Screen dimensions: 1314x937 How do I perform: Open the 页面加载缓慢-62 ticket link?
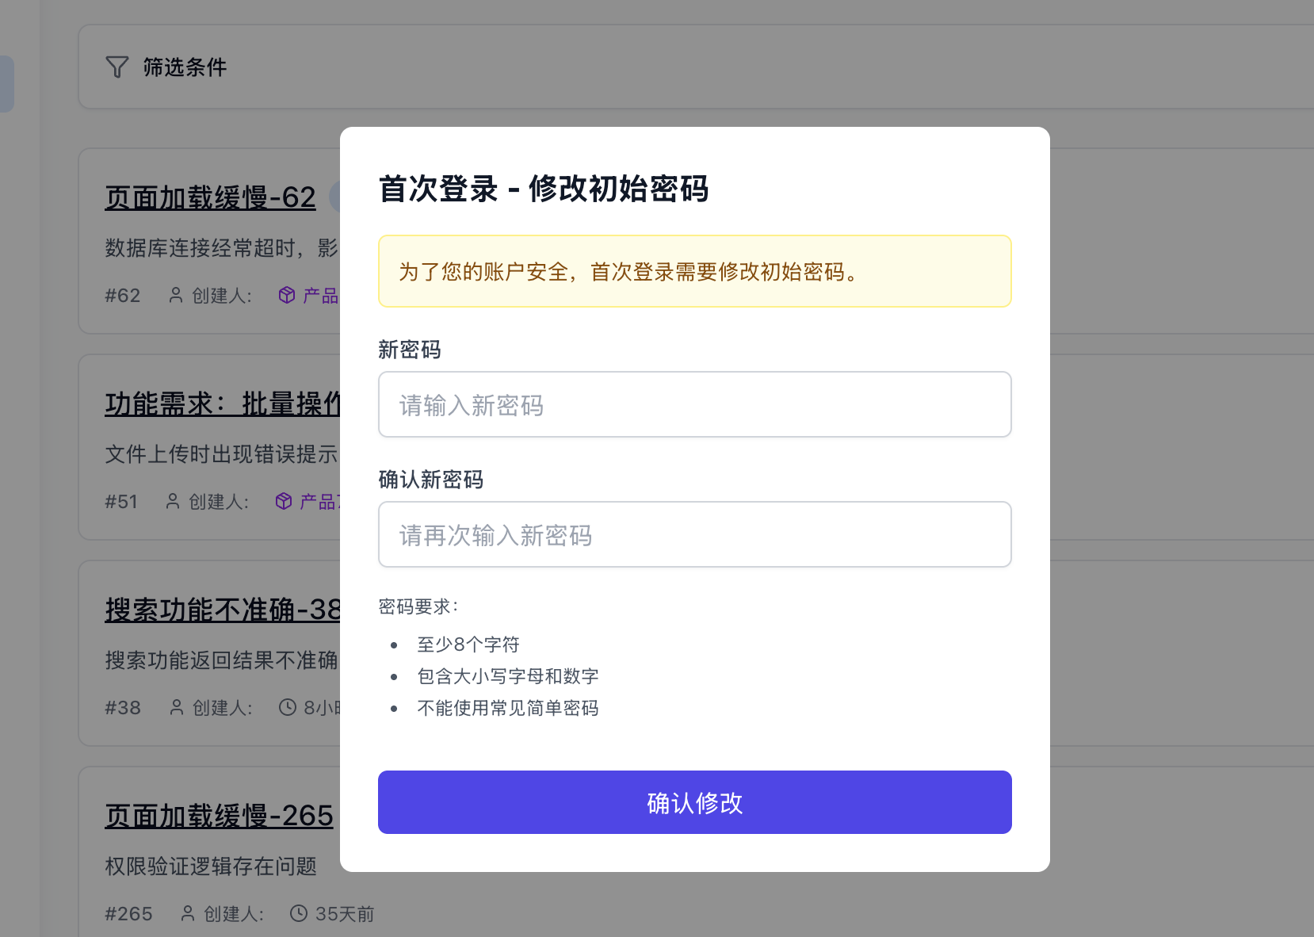pyautogui.click(x=210, y=197)
